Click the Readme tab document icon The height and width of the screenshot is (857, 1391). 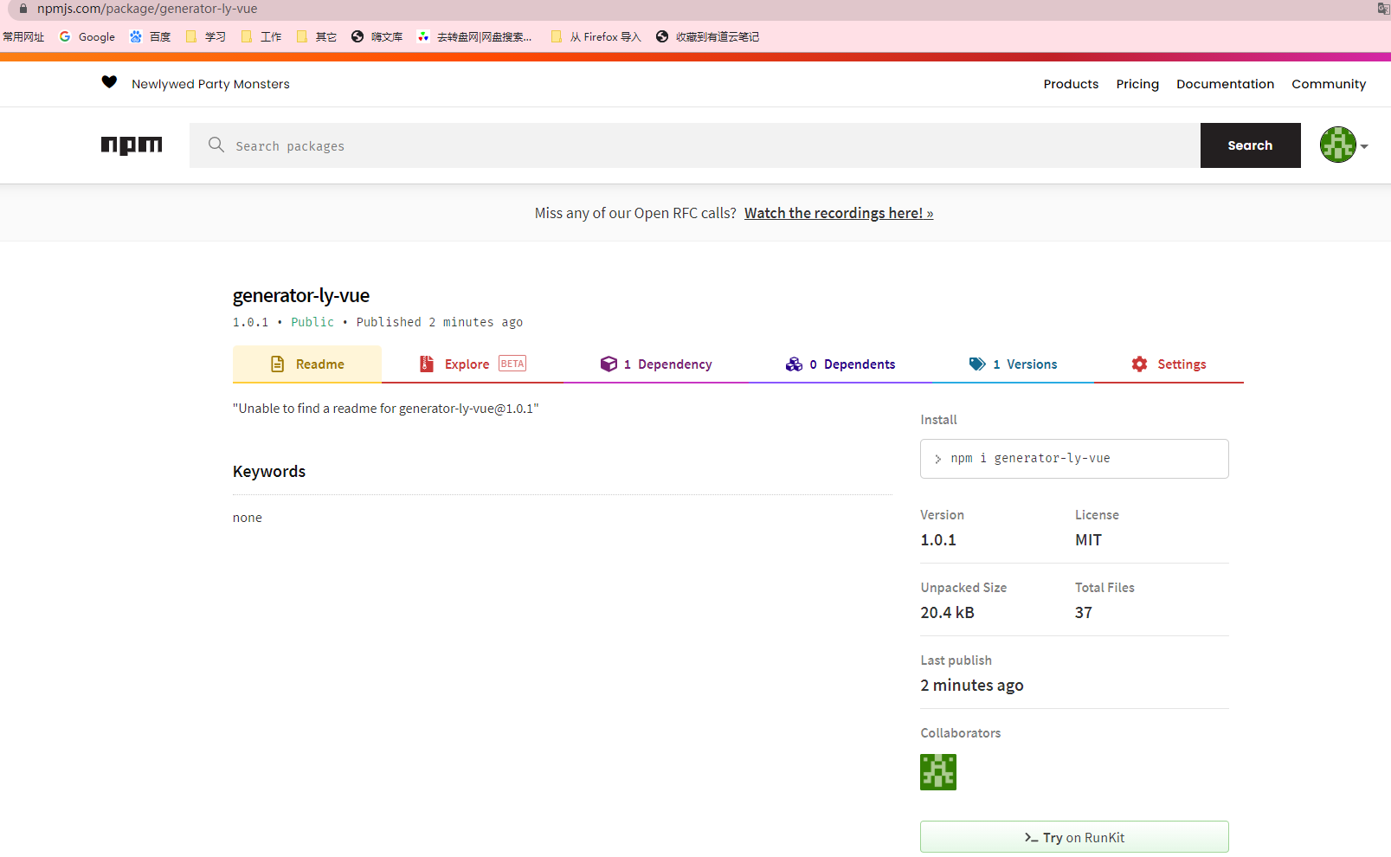click(x=277, y=364)
